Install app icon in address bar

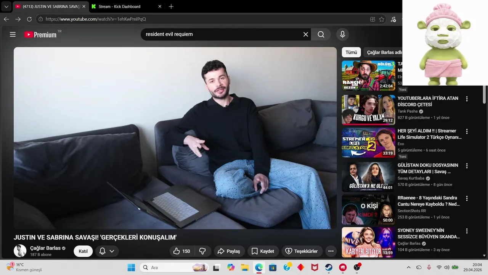(x=372, y=19)
